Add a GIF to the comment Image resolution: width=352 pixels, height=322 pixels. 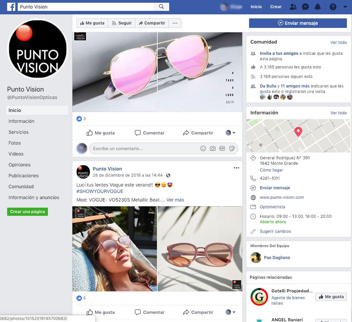click(x=222, y=148)
